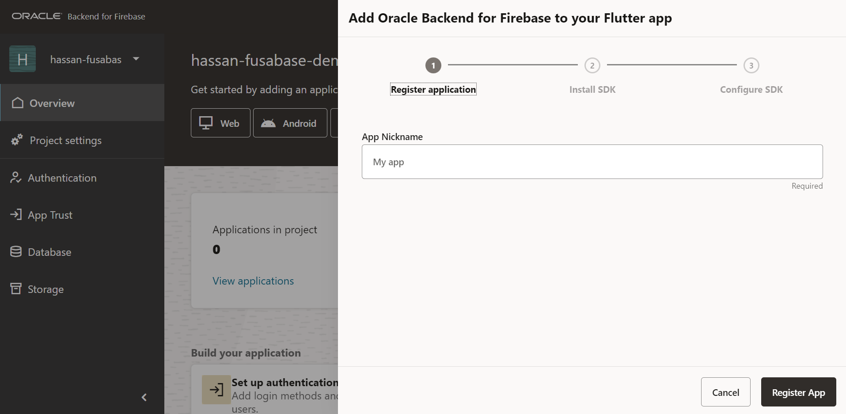
Task: Open the Overview sidebar item
Action: pyautogui.click(x=82, y=103)
